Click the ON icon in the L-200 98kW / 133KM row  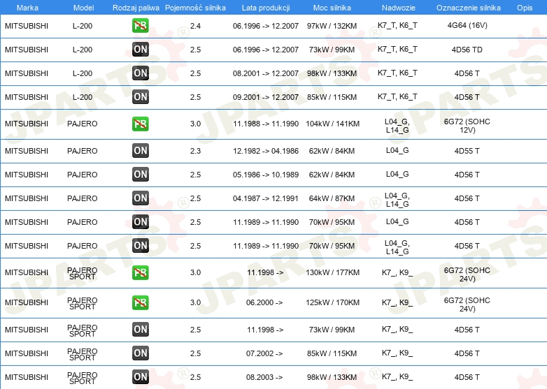point(140,73)
